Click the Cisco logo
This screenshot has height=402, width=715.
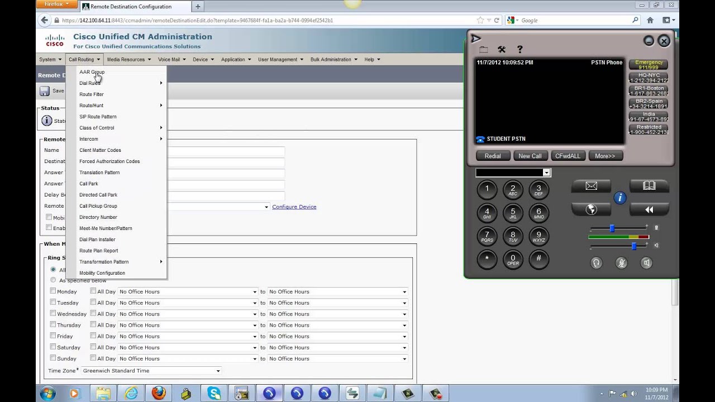(55, 40)
